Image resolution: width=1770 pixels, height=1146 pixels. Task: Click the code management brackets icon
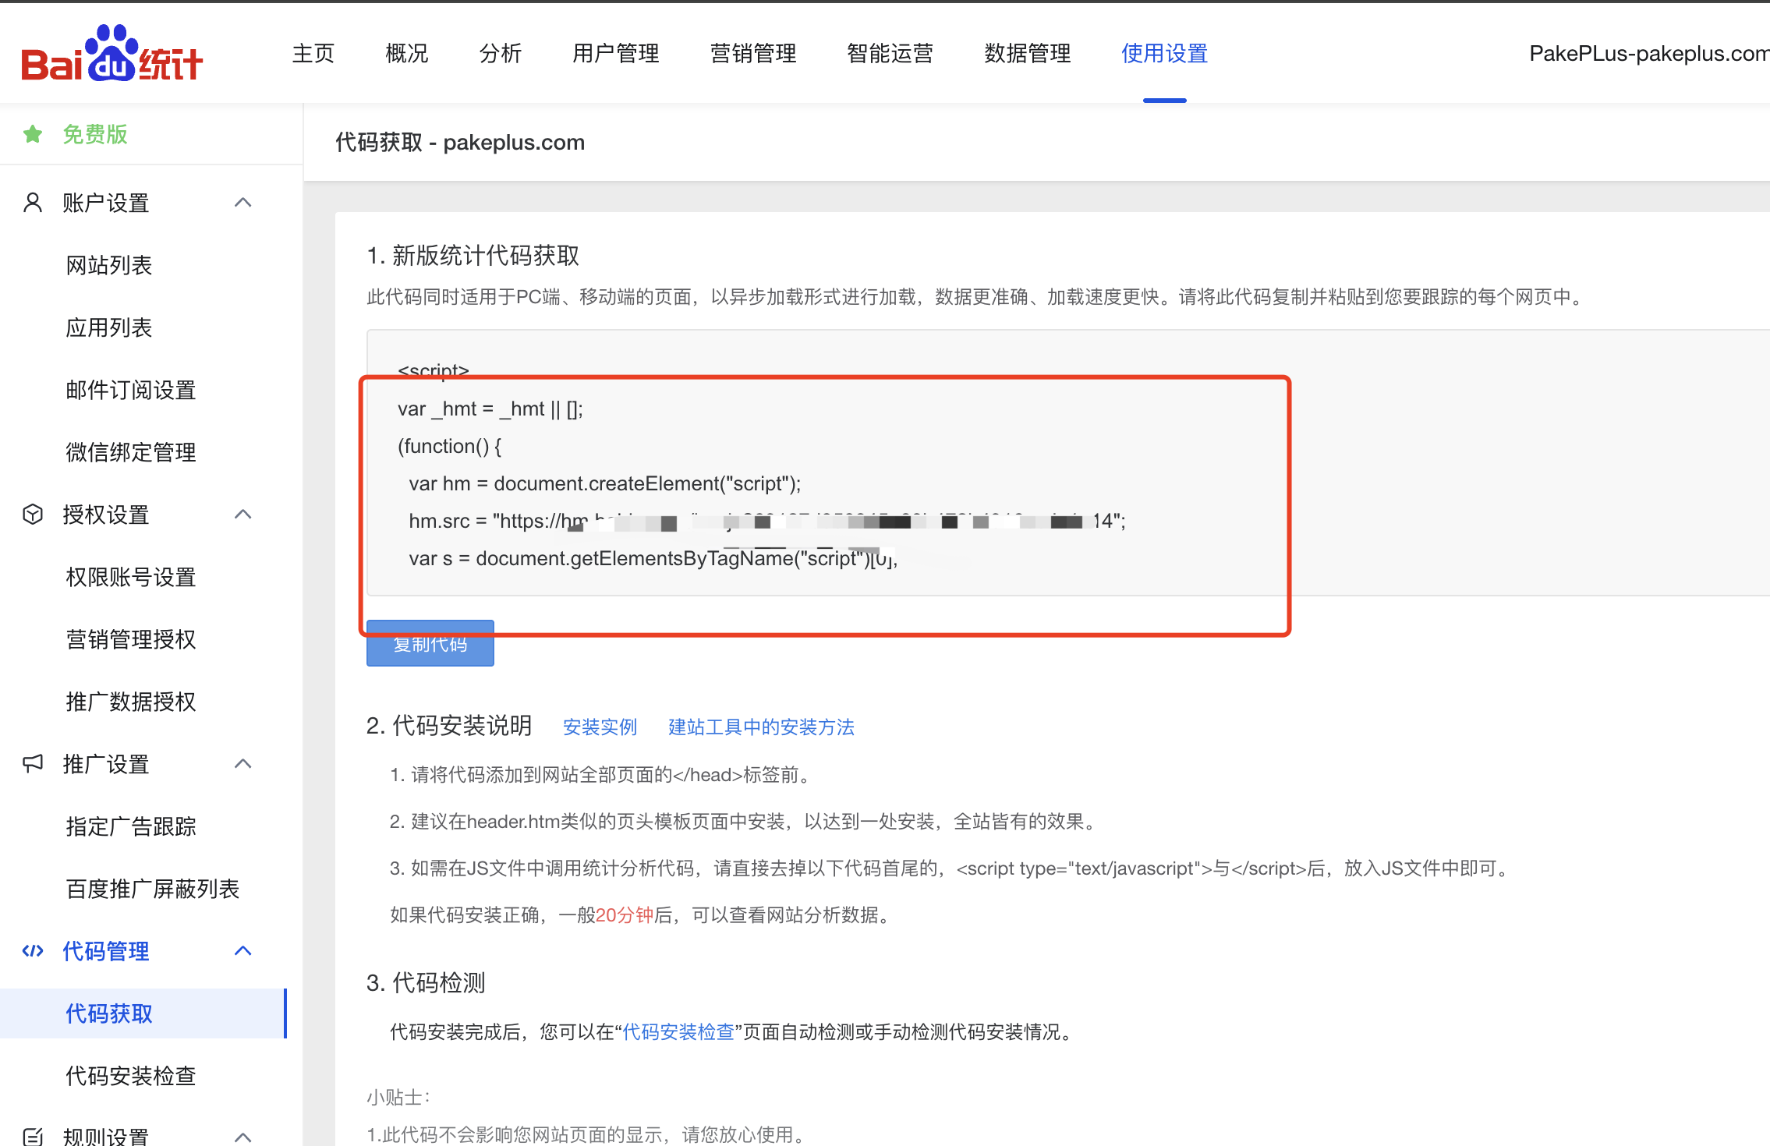33,950
